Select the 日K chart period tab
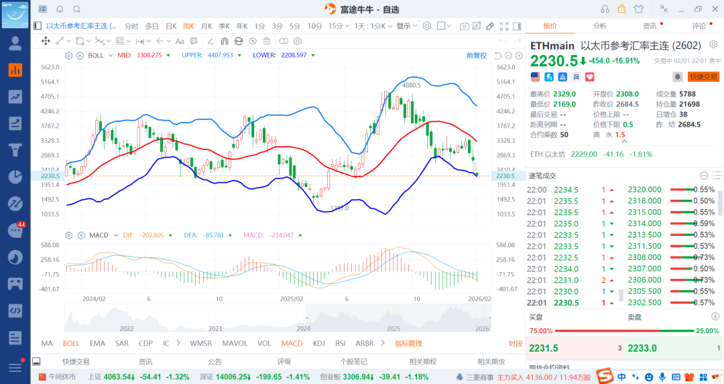 (171, 26)
